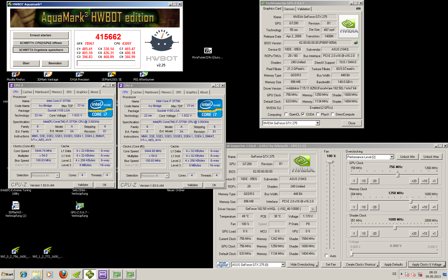This screenshot has height=280, width=448.
Task: Switch to Validation tab in GPU-Z
Action: 304,9
